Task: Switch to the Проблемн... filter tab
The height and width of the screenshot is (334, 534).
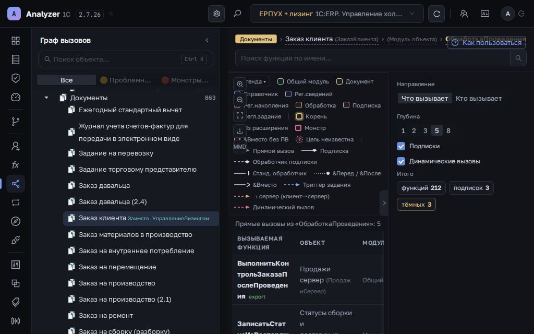Action: tap(126, 80)
